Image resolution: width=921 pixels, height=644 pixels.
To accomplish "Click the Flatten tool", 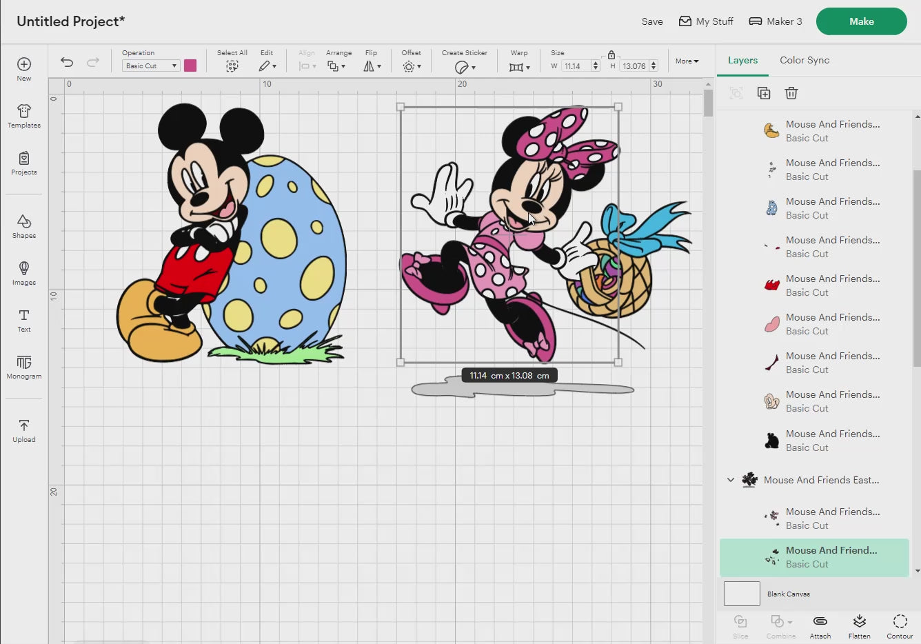I will click(x=859, y=627).
